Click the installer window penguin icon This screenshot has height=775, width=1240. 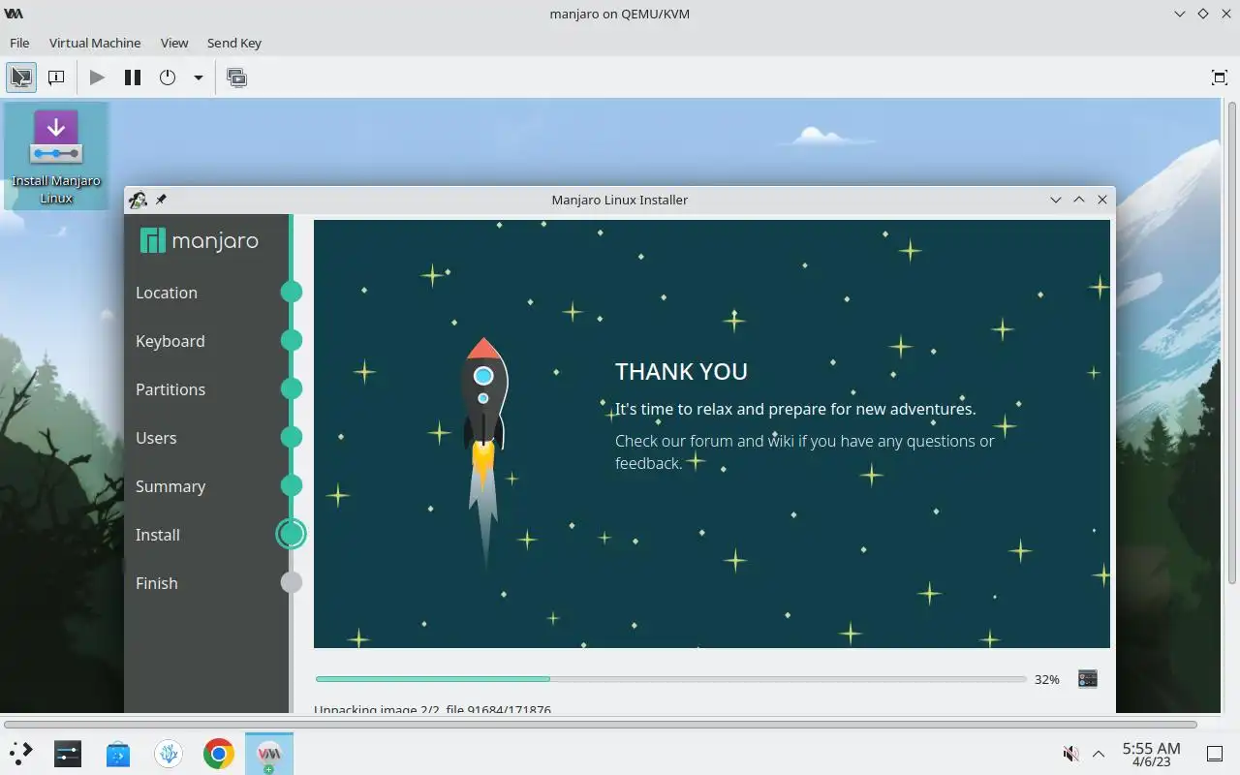pos(139,200)
